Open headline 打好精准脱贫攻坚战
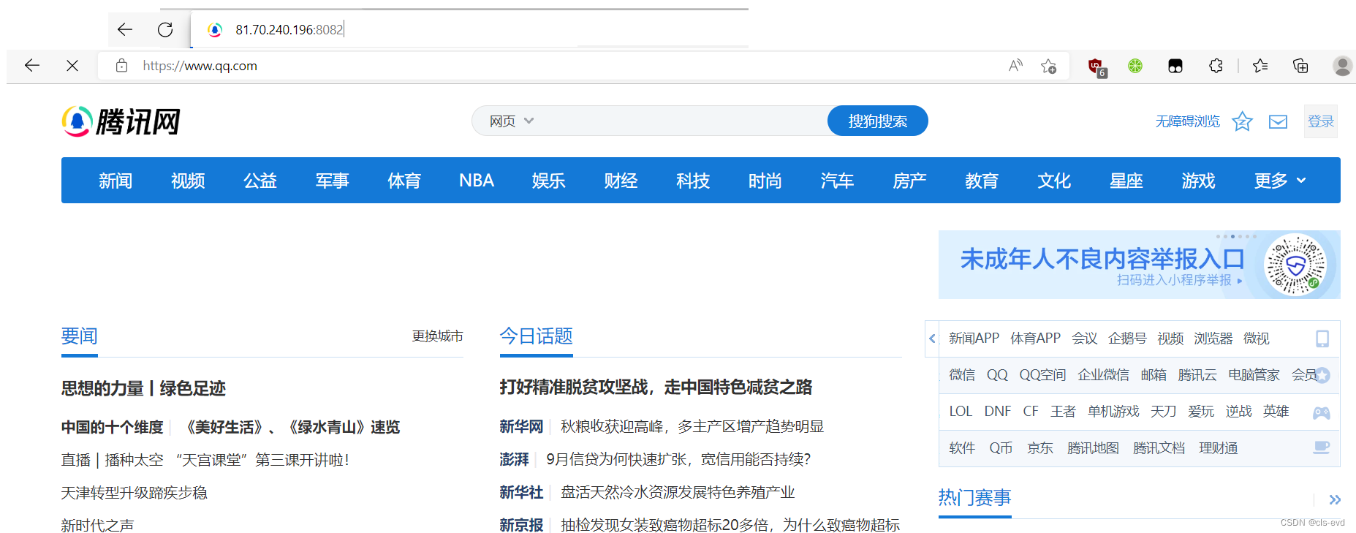 pyautogui.click(x=656, y=388)
